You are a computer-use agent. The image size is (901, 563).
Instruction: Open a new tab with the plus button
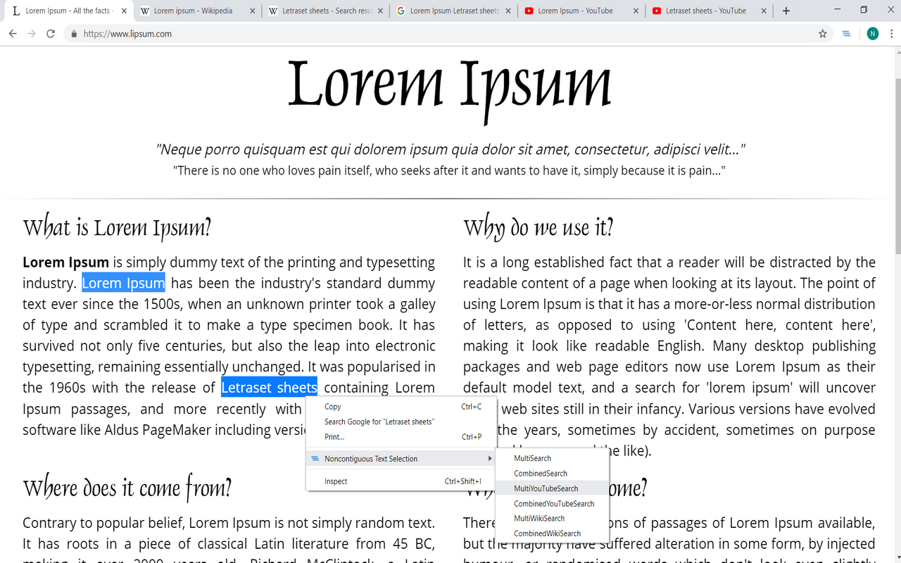point(786,11)
